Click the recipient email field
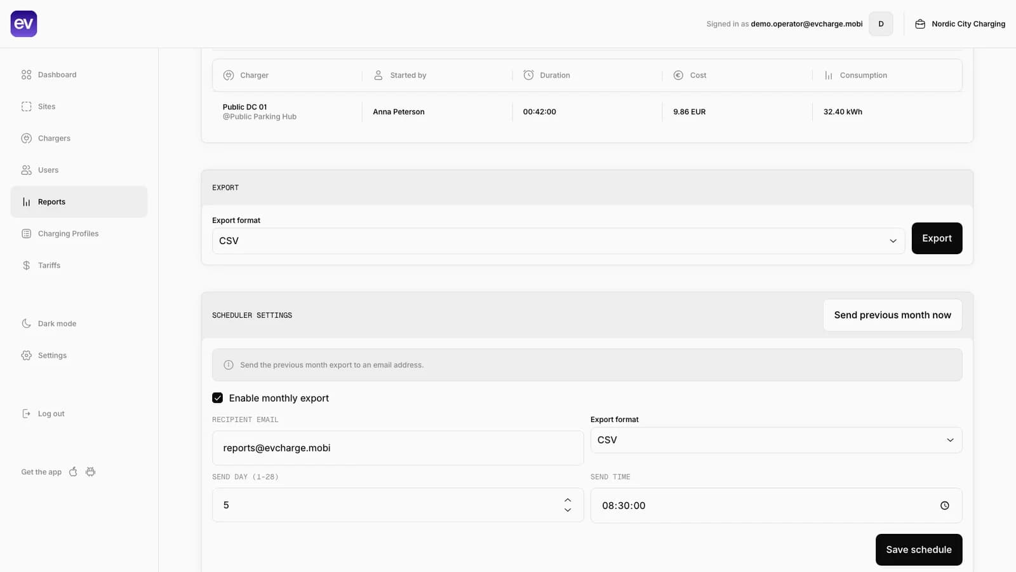Viewport: 1016px width, 572px height. [398, 448]
